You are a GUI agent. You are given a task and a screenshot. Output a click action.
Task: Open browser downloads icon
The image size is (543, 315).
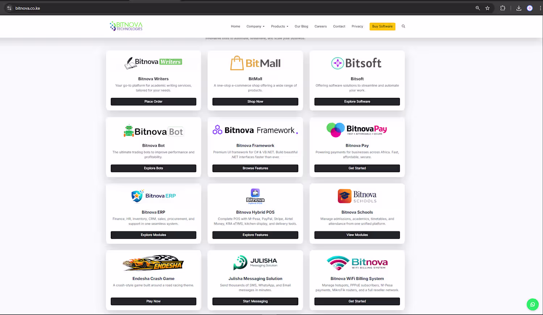point(519,8)
